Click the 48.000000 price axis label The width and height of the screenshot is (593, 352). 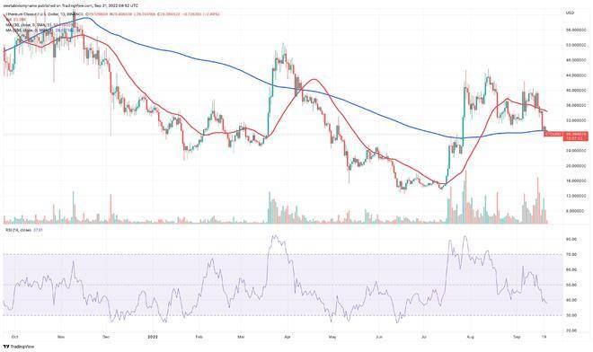click(x=576, y=60)
